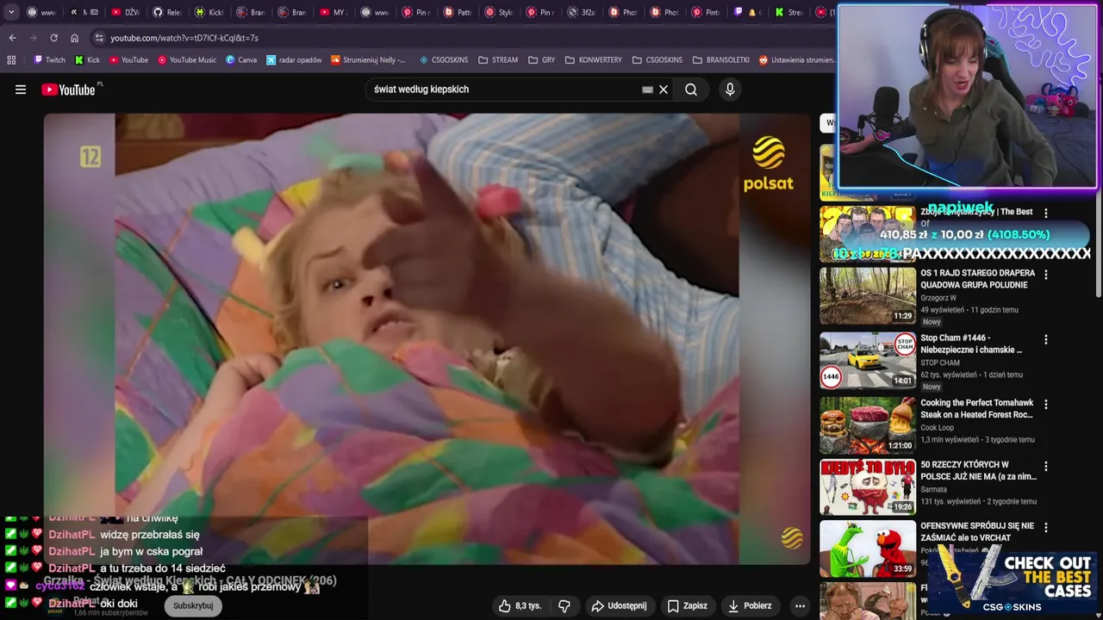1103x620 pixels.
Task: Open more actions ellipsis below the video
Action: [x=800, y=606]
